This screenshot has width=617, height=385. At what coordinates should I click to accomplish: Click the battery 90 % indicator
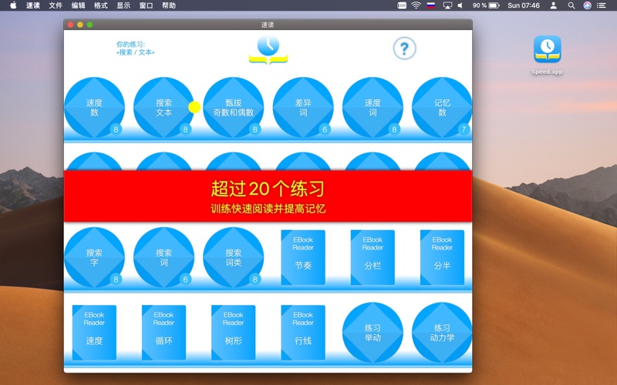tap(487, 5)
